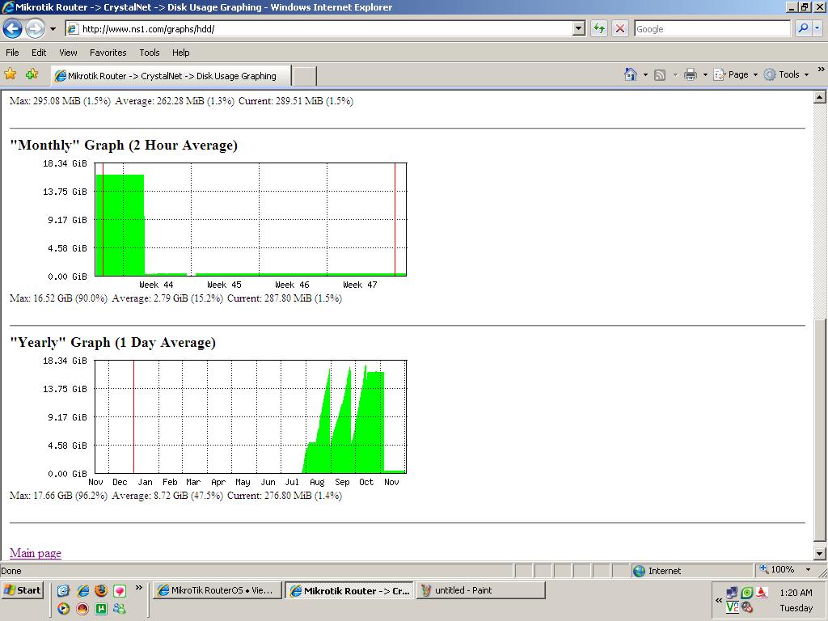Click the green eye tray icon
The image size is (828, 621).
click(746, 593)
